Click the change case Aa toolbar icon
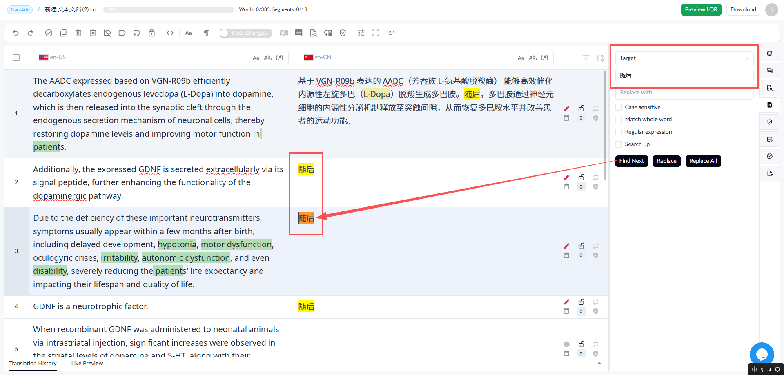Image resolution: width=784 pixels, height=375 pixels. coord(188,33)
